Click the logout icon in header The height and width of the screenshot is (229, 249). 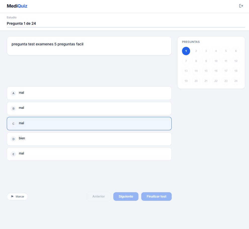coord(241,6)
